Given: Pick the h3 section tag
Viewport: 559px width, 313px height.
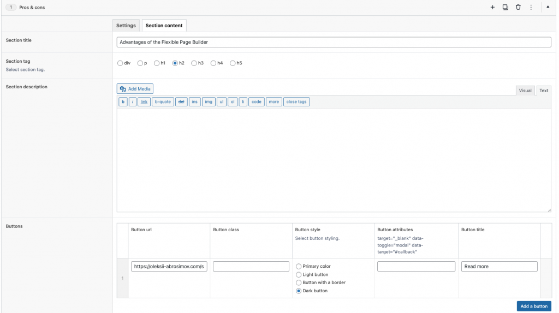Looking at the screenshot, I should 194,63.
